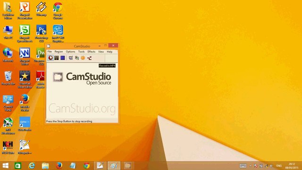Open the Help menu

[109, 51]
